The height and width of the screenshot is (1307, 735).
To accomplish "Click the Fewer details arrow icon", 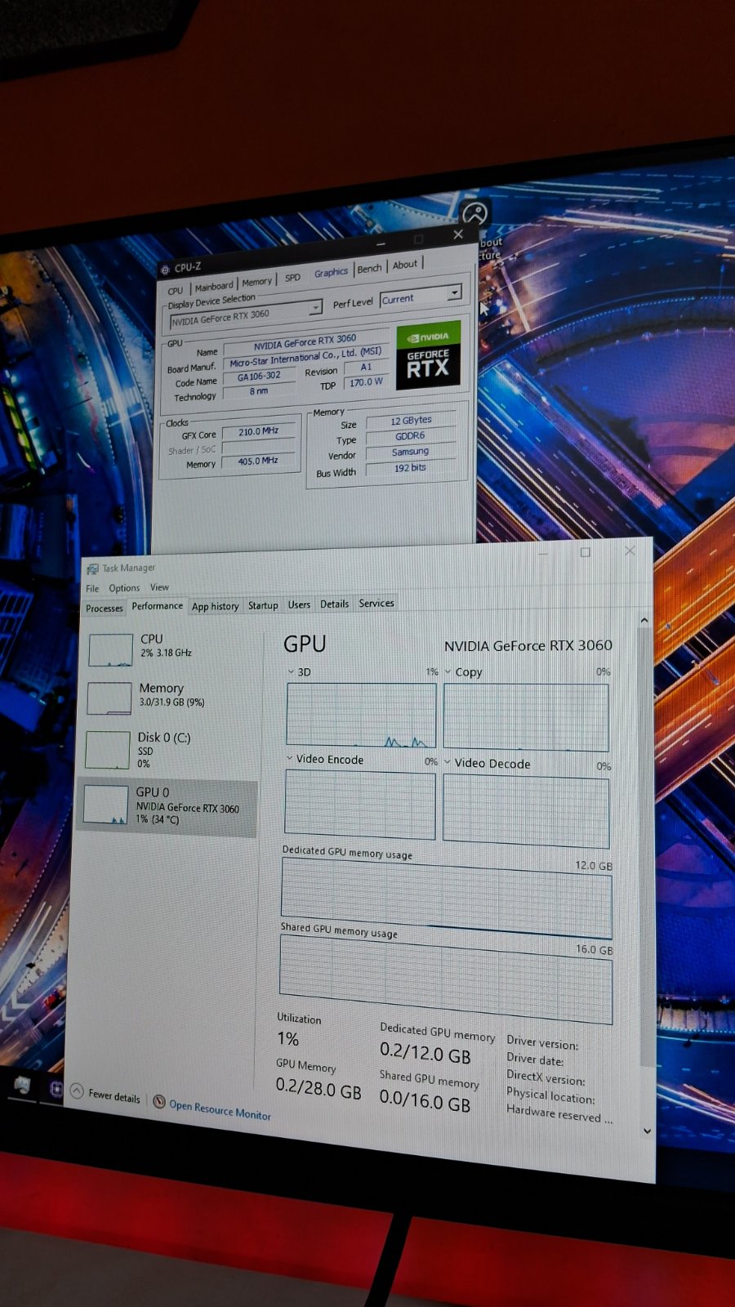I will (x=77, y=1091).
